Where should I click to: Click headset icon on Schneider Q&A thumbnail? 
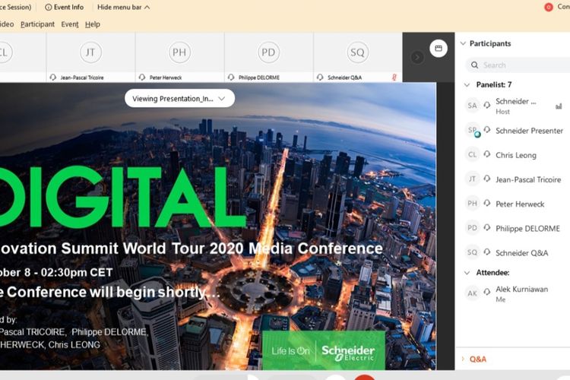click(x=320, y=77)
